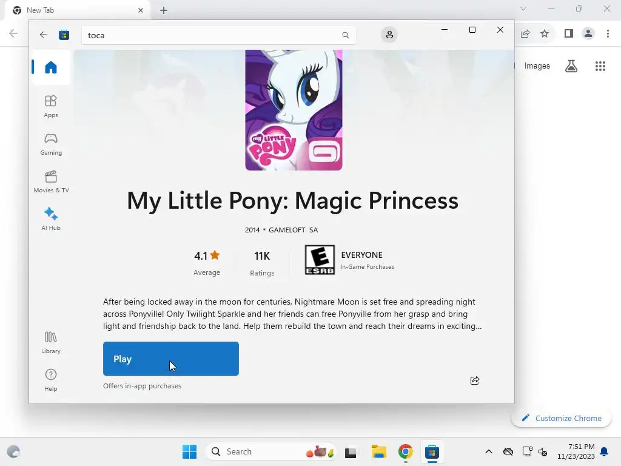Screen dimensions: 621x466
Task: Share the My Little Pony app page
Action: pos(474,380)
